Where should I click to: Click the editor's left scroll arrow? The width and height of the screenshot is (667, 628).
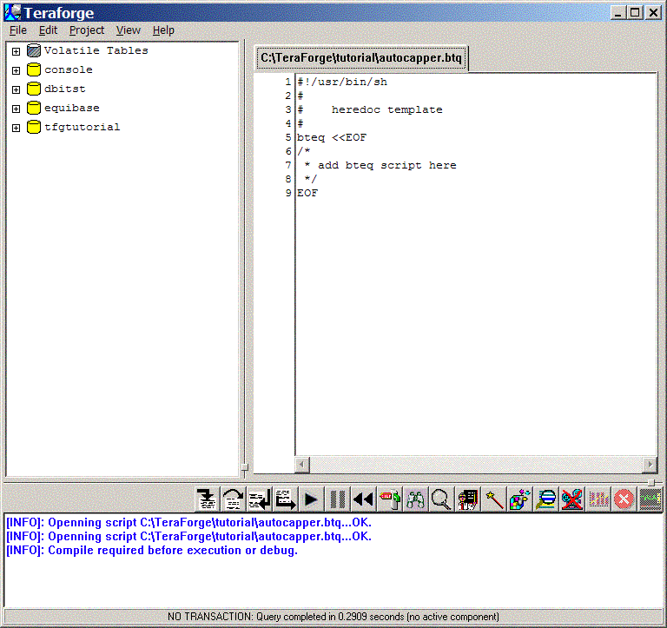[302, 464]
